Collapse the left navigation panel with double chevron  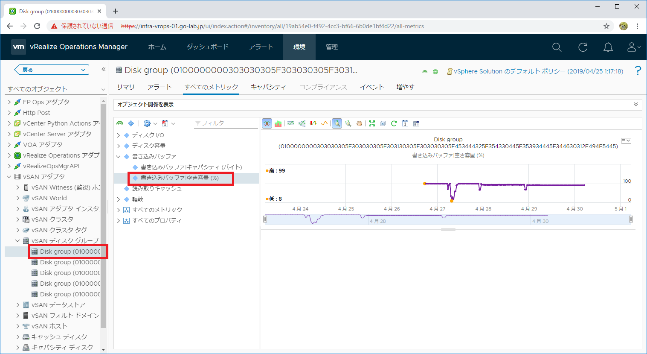[x=103, y=69]
